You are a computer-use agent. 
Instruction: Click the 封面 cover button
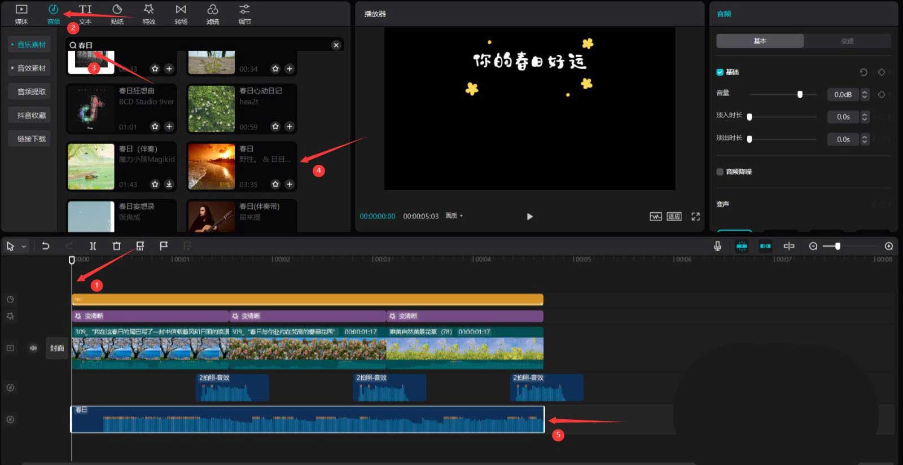click(x=57, y=348)
